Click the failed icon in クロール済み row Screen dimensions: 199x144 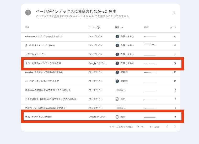[117, 63]
